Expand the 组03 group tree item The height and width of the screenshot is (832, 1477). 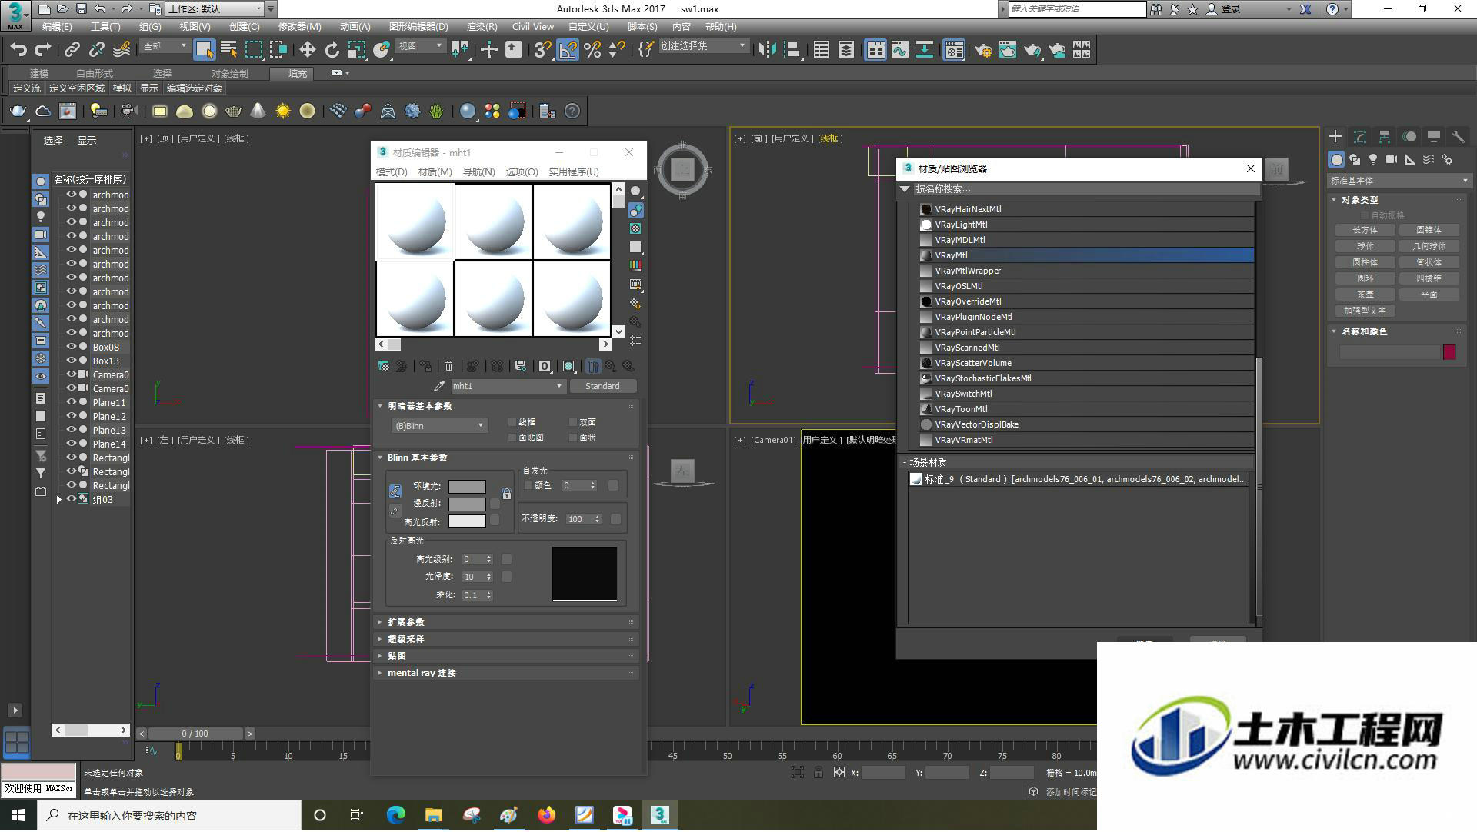pos(59,499)
